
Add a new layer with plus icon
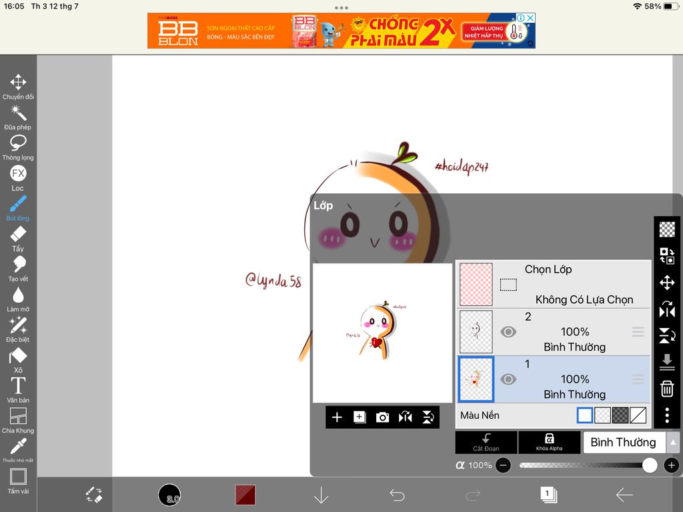point(337,417)
